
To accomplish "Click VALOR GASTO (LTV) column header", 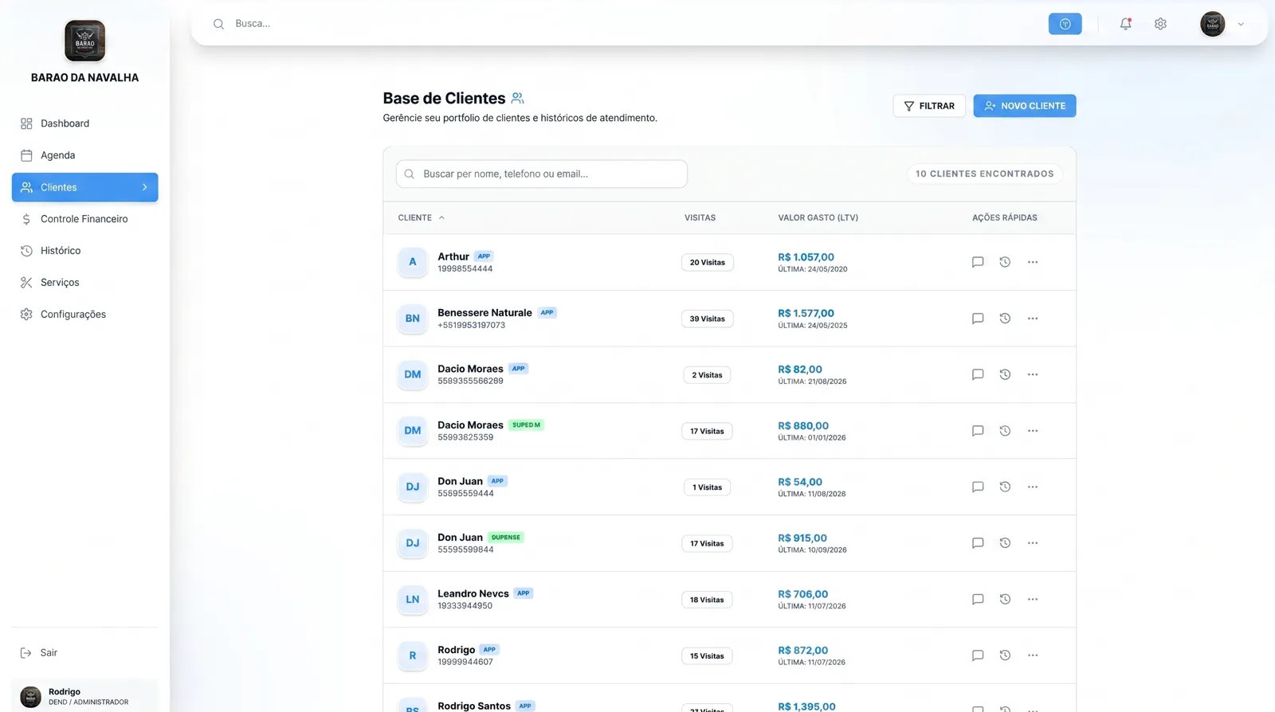I will [818, 217].
